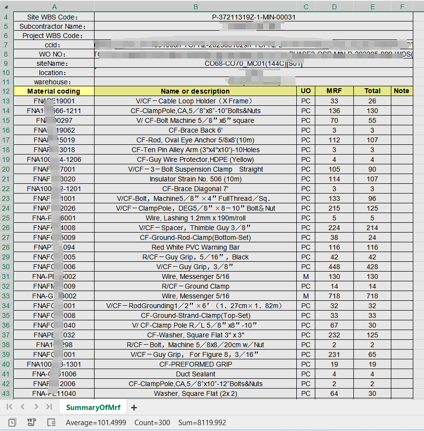Click Wire, Lashing 1.2mm x 190m/roll cell
This screenshot has height=431, width=424.
(195, 218)
